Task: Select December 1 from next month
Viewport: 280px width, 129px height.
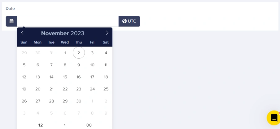Action: pos(92,101)
